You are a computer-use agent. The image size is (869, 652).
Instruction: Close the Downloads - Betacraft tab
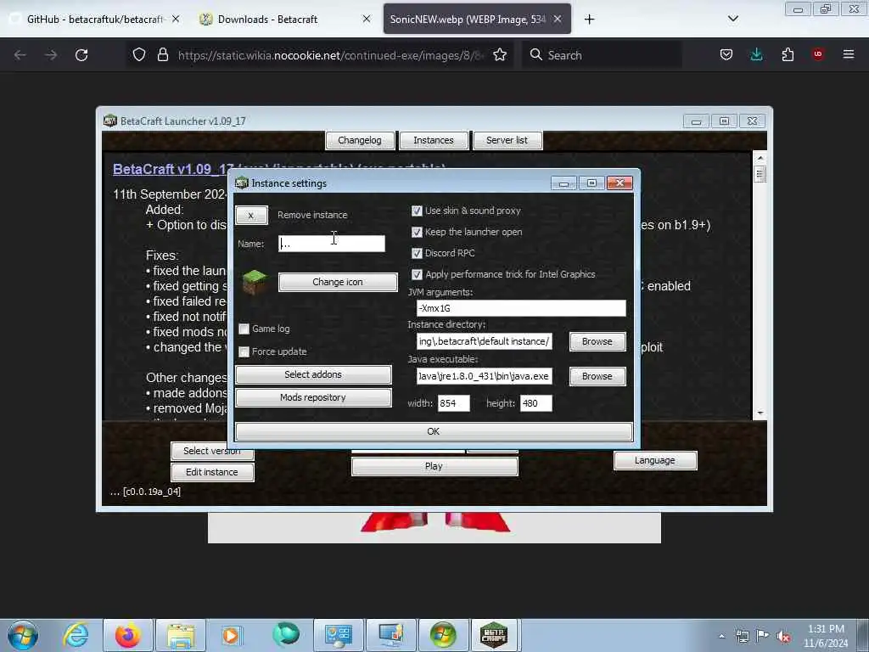[x=367, y=19]
